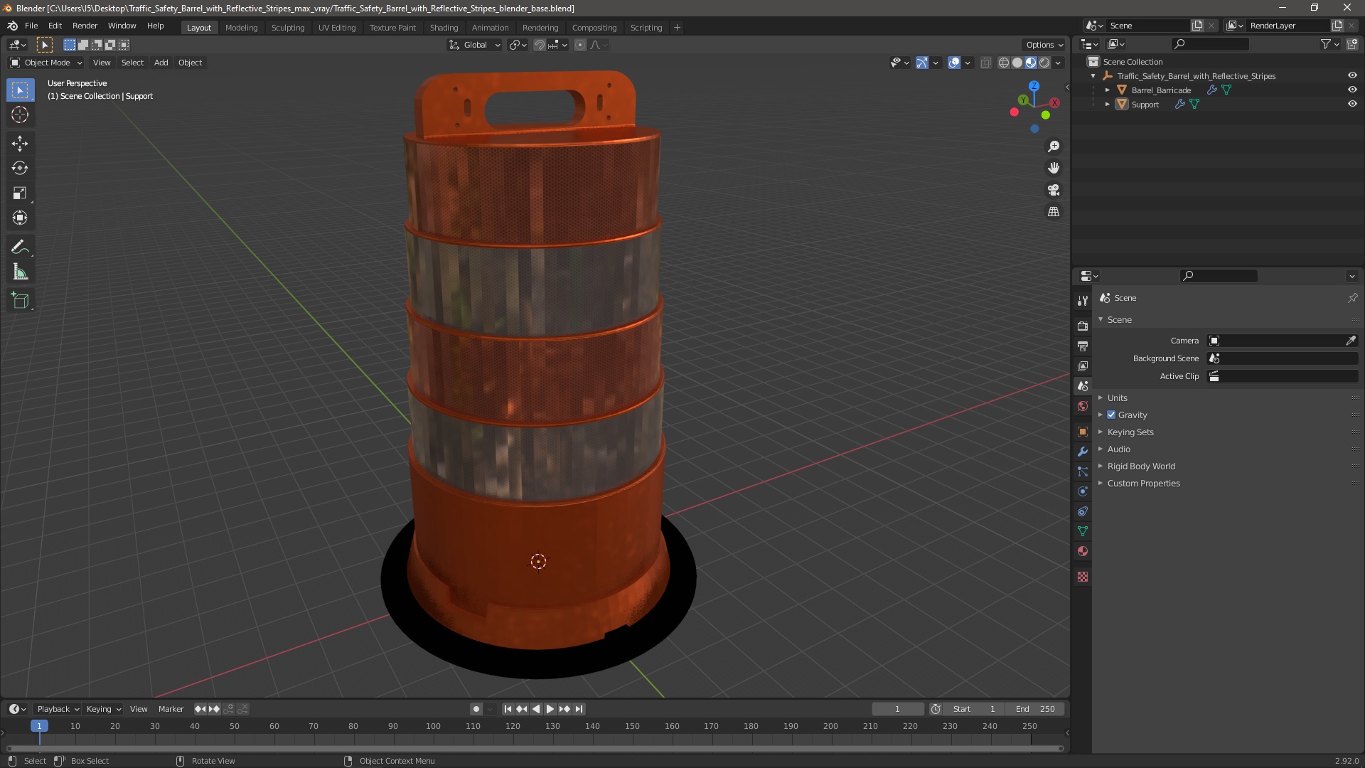Open the Object Mode dropdown
Screen dimensions: 1365x768
point(46,63)
